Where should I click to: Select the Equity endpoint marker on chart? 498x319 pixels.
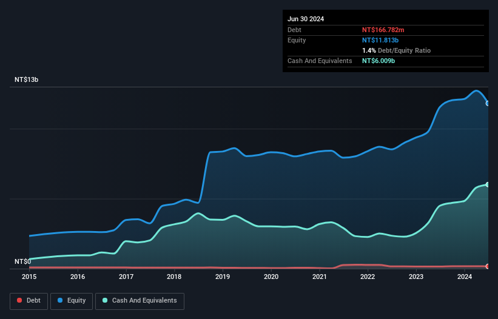[x=488, y=104]
